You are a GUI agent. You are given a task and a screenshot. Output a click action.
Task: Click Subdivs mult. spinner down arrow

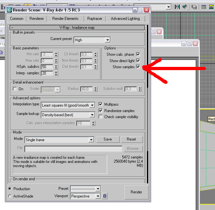[x=140, y=90]
